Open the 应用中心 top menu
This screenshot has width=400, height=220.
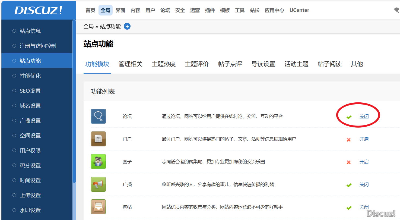274,10
